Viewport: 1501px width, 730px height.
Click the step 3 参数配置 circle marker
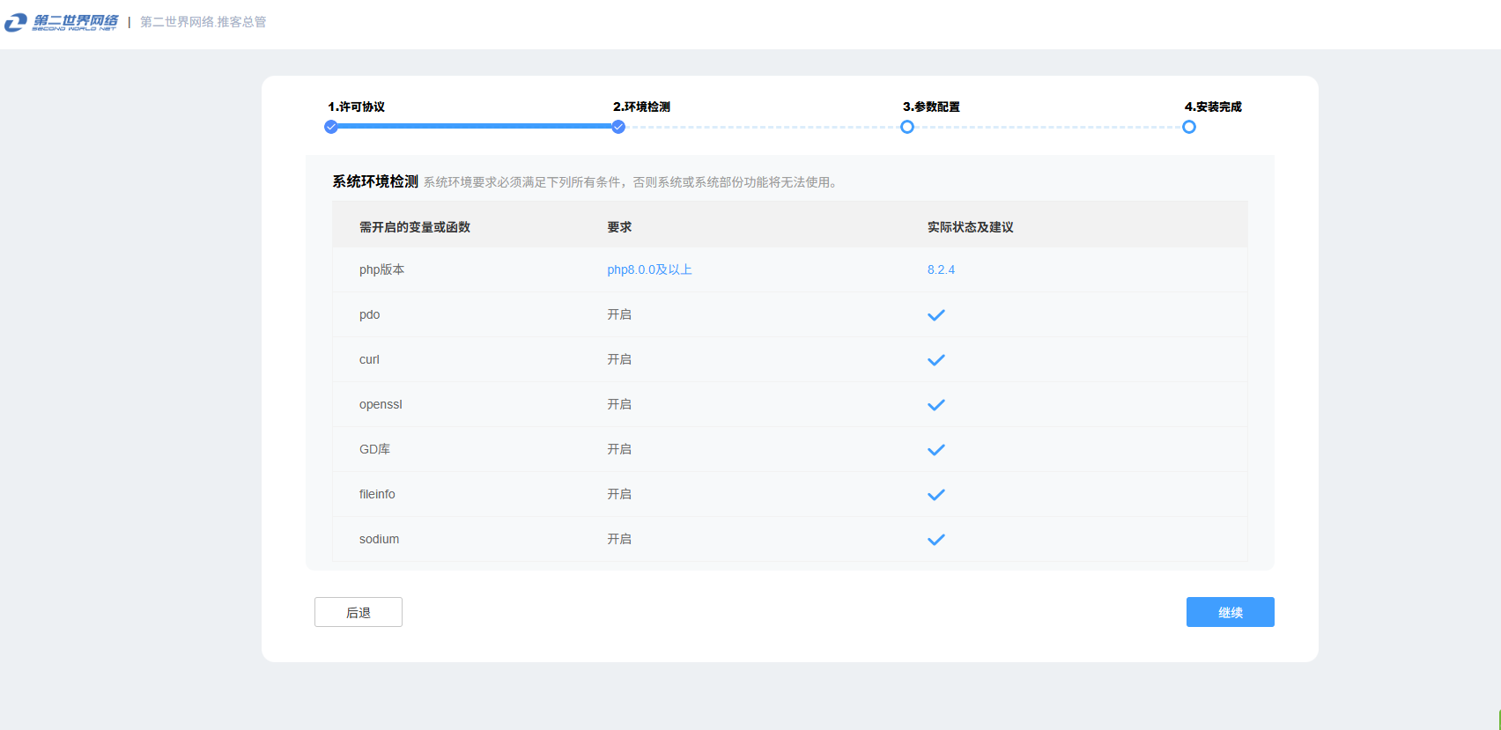[906, 127]
